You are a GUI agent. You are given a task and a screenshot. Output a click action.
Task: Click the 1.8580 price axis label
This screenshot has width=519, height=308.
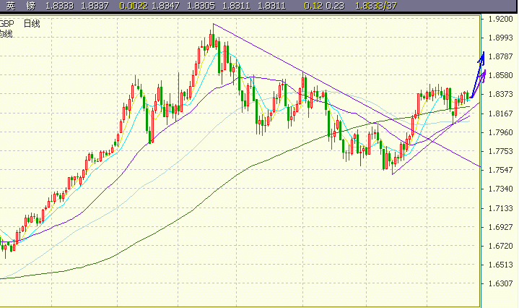[500, 76]
